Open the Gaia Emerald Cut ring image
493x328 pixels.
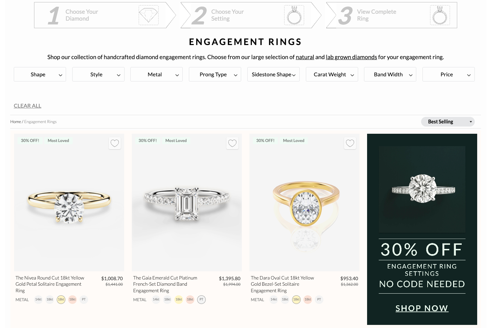[186, 203]
